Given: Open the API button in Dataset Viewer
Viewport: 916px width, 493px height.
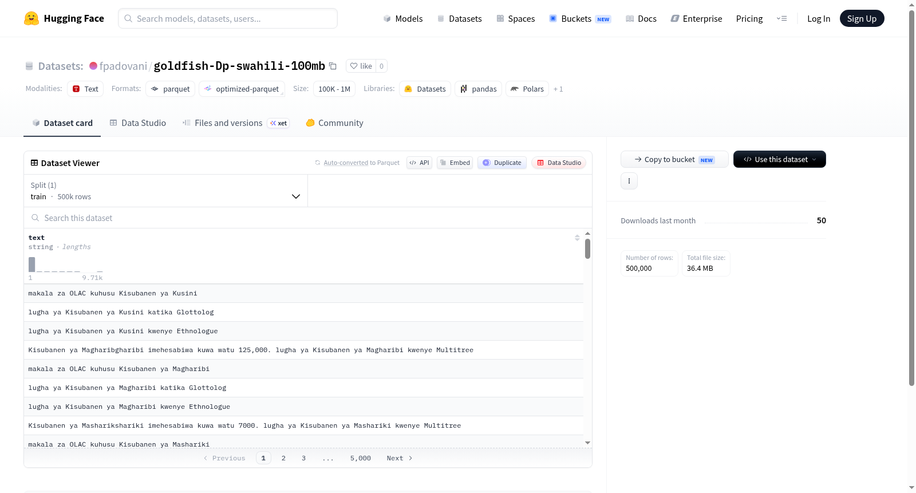Looking at the screenshot, I should point(419,163).
